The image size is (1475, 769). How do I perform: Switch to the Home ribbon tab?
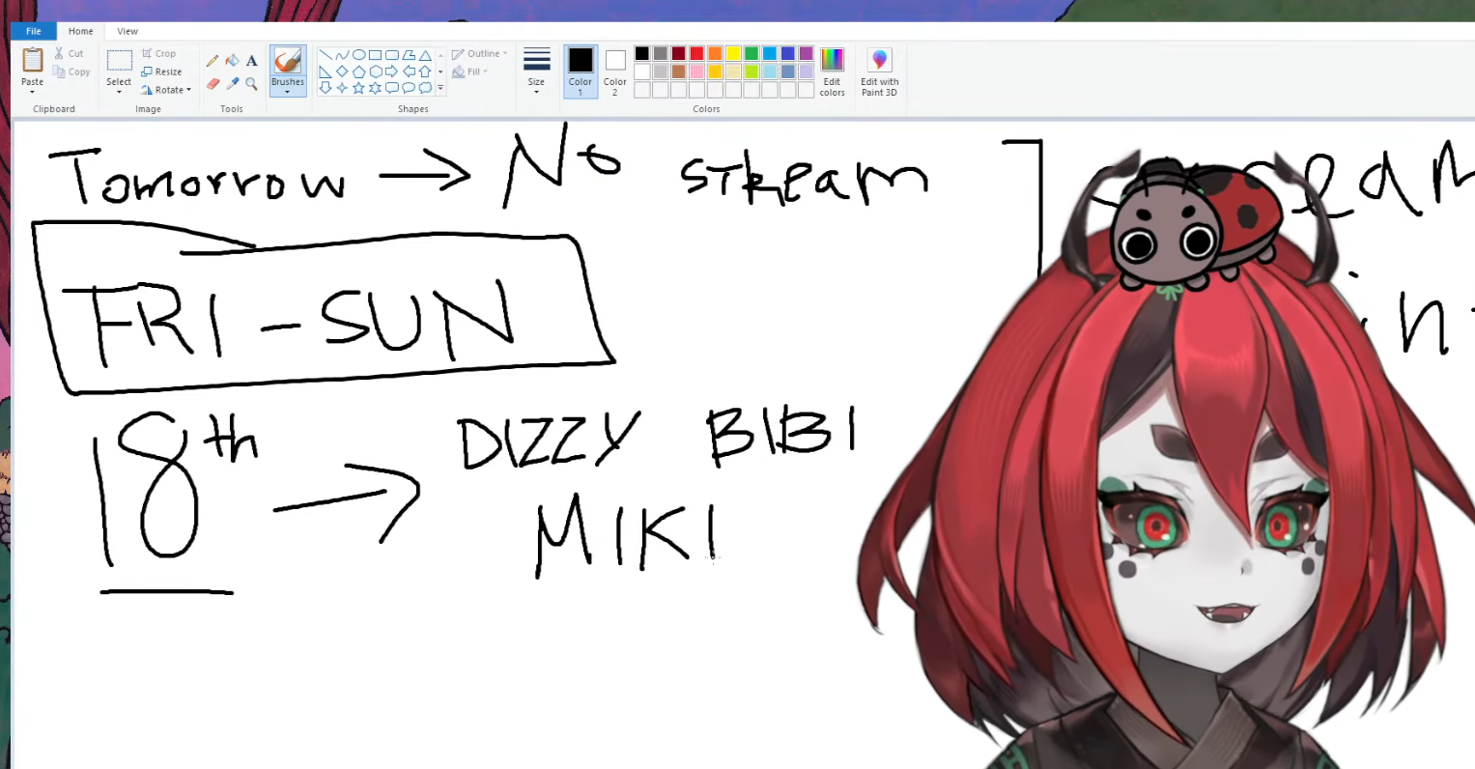click(81, 31)
